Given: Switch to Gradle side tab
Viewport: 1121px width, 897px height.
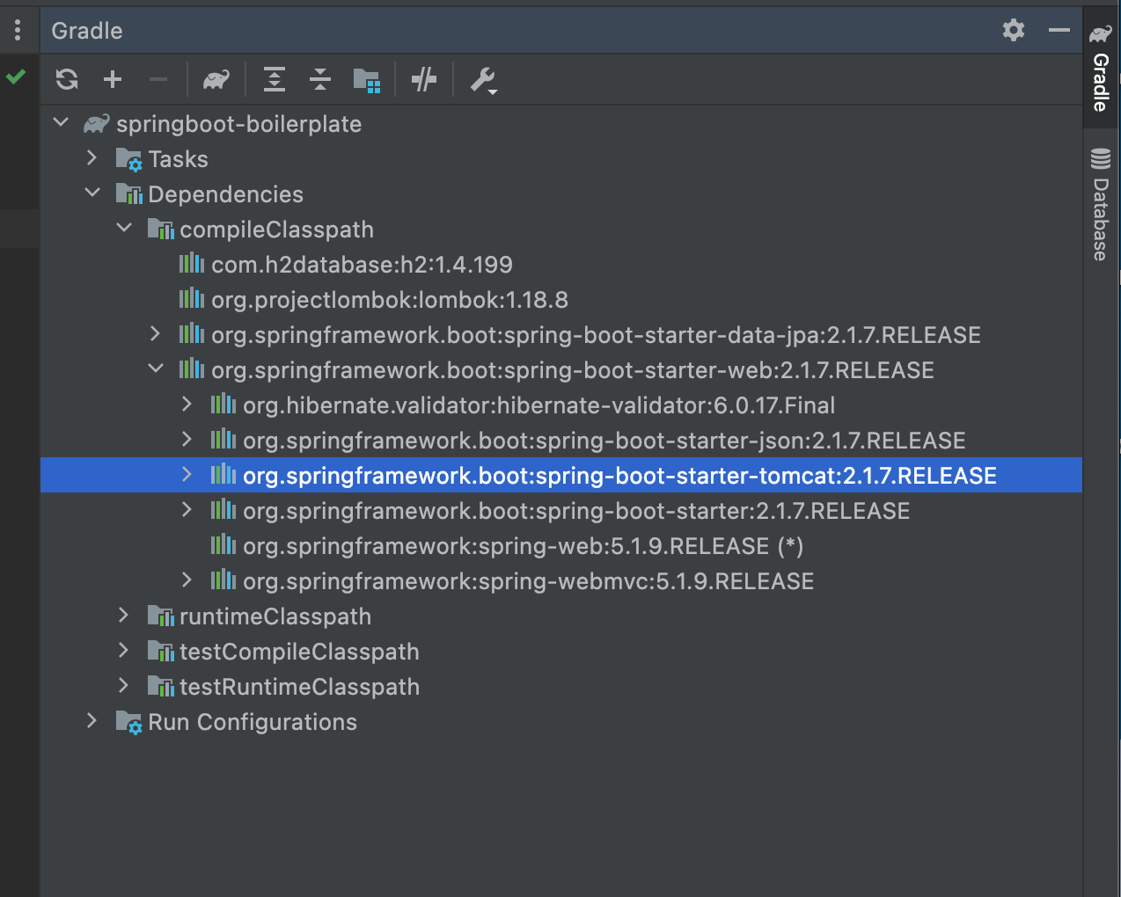Looking at the screenshot, I should click(1100, 69).
